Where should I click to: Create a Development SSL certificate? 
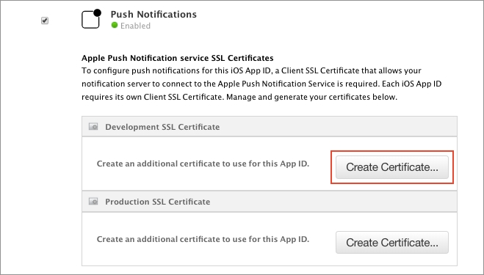(392, 167)
